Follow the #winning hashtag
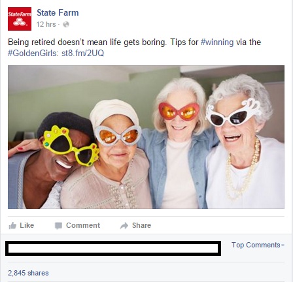The height and width of the screenshot is (282, 293). 217,42
